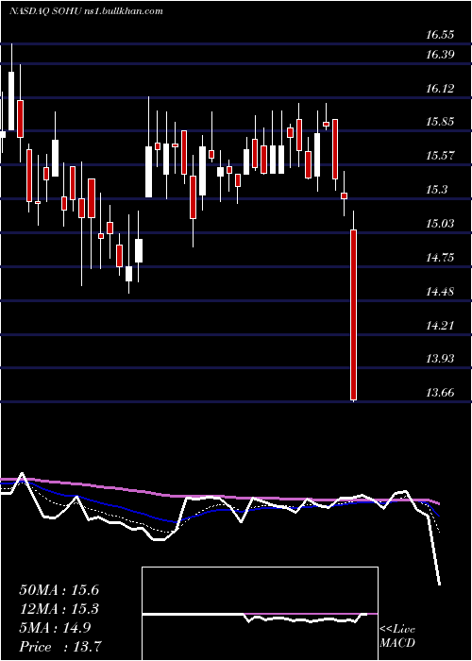
Task: Click inside the MACD inset chart box
Action: [260, 614]
